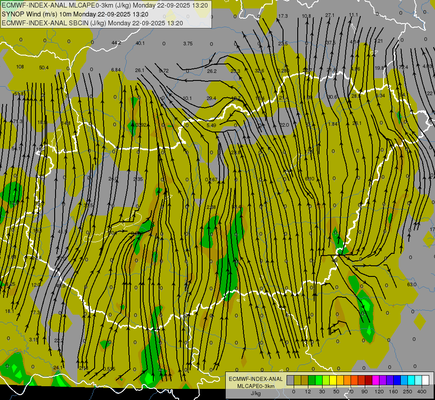Click the map value 2.35
This screenshot has height=400, width=435.
tap(138, 179)
